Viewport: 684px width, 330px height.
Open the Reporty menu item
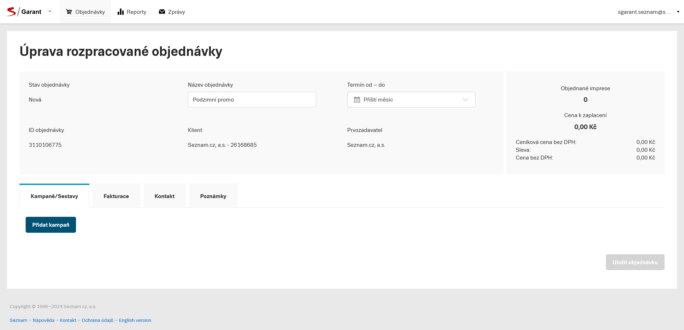point(136,12)
